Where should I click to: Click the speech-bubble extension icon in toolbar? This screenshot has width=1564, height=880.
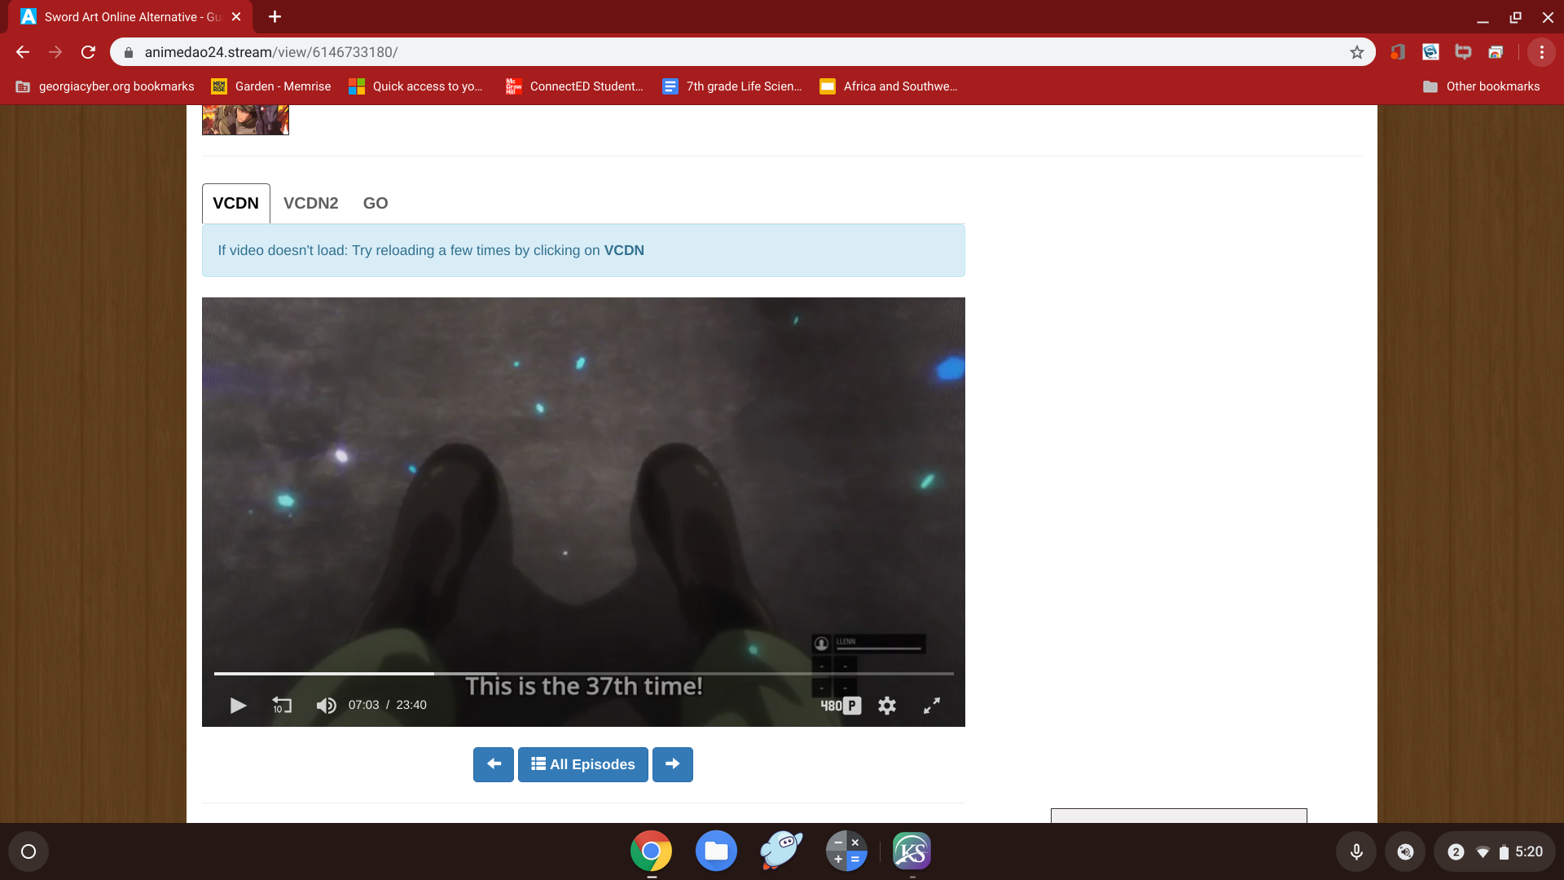click(1463, 52)
